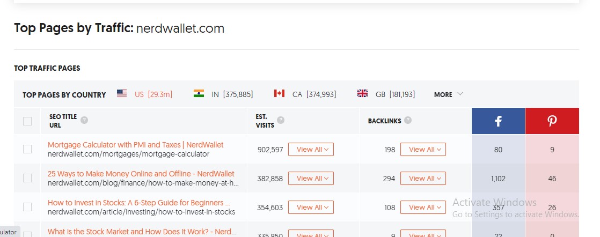Check the Mortgage Calculator row checkbox
This screenshot has width=600, height=237.
click(27, 149)
